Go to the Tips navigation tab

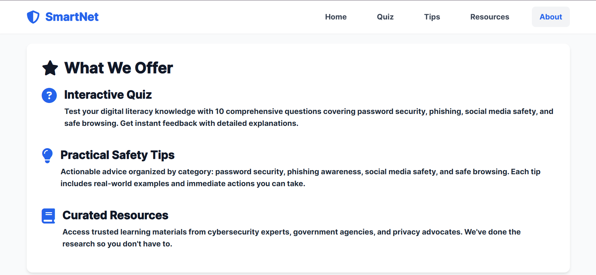(432, 17)
